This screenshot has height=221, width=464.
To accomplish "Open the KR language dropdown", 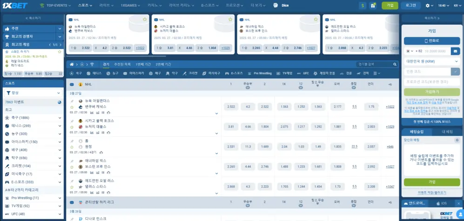I will point(457,5).
